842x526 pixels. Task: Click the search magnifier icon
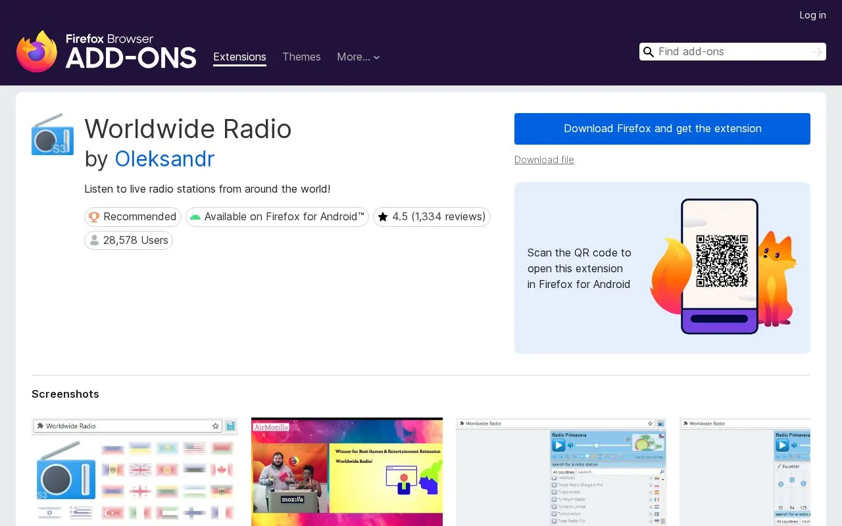pos(649,52)
